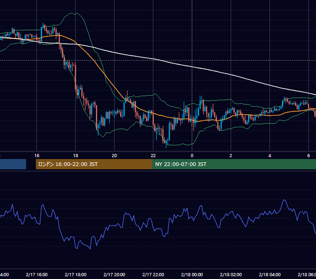Click the 2/18 04:00 time label
The image size is (316, 279).
click(270, 274)
